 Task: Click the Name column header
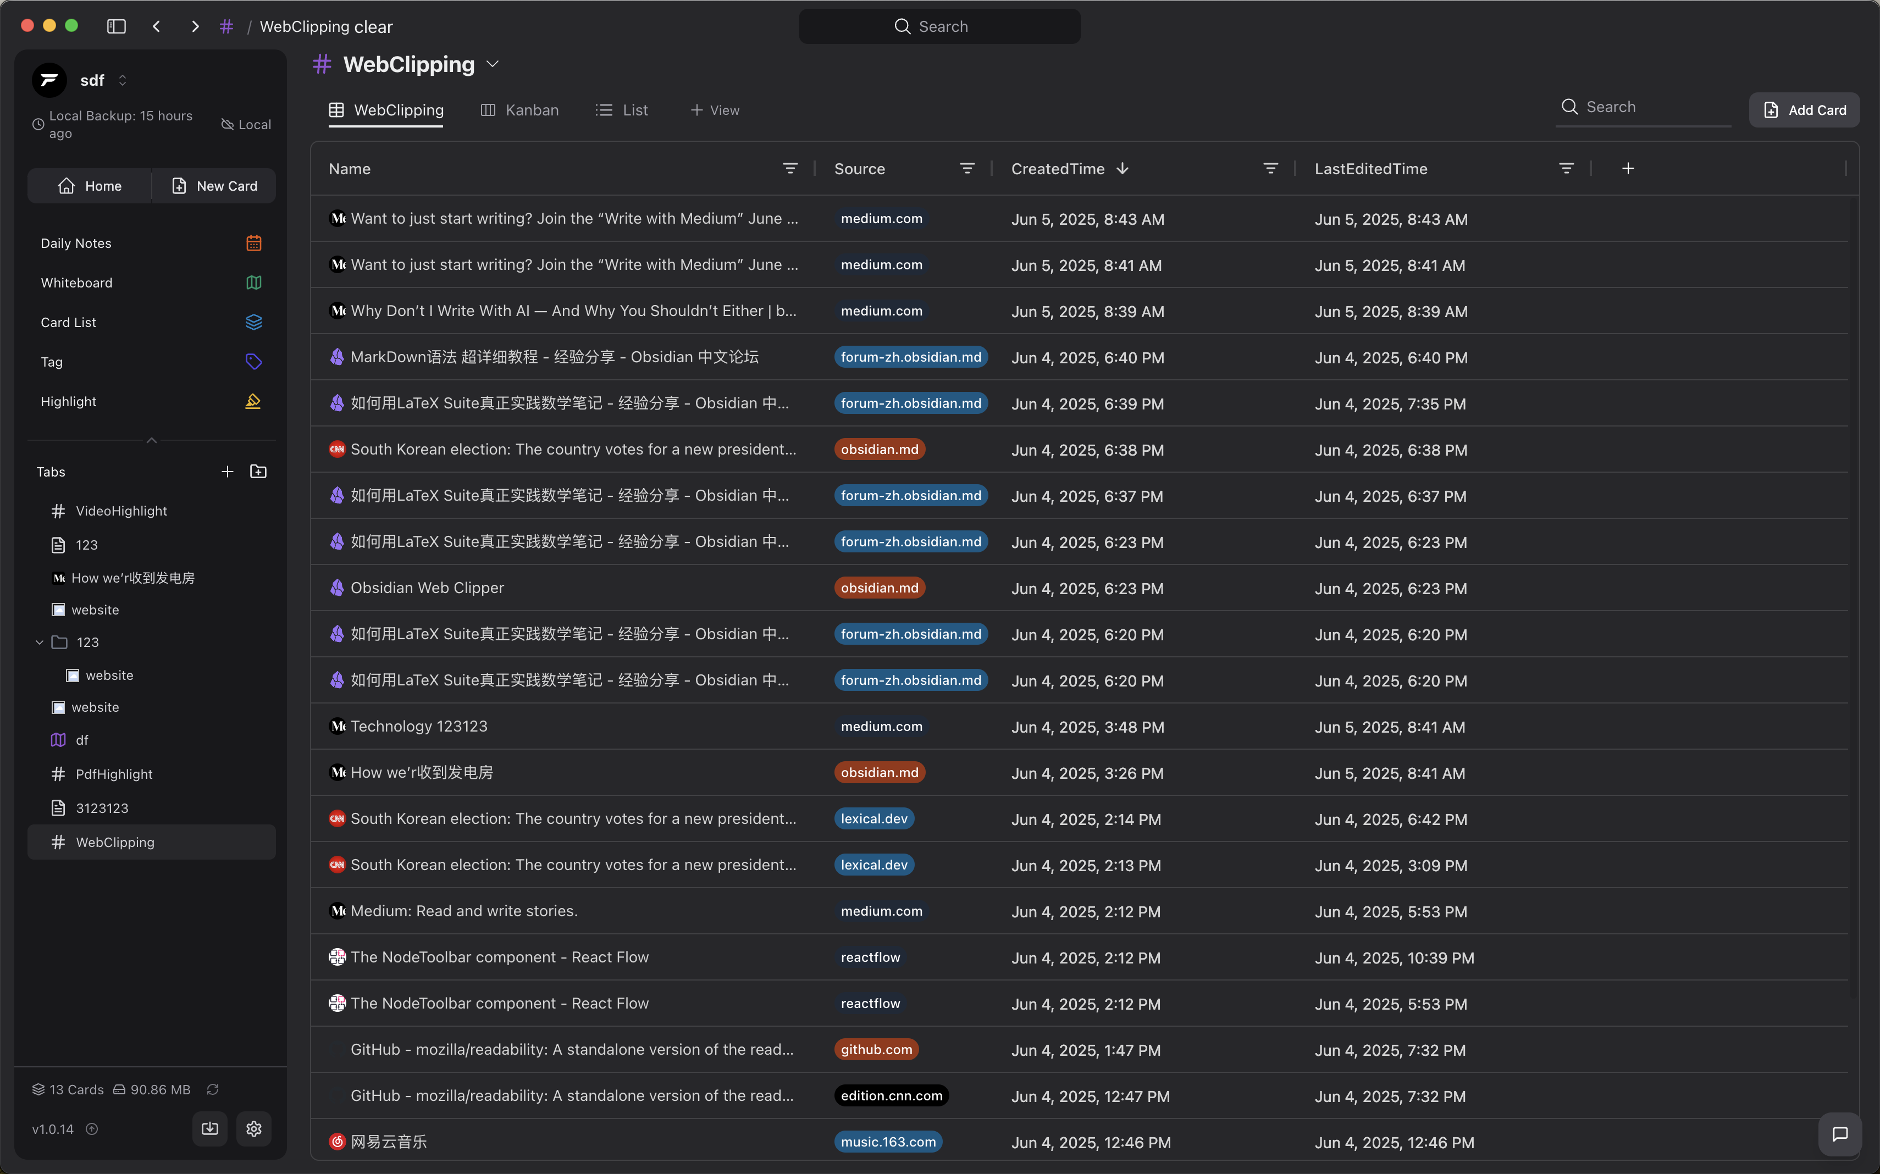(350, 169)
